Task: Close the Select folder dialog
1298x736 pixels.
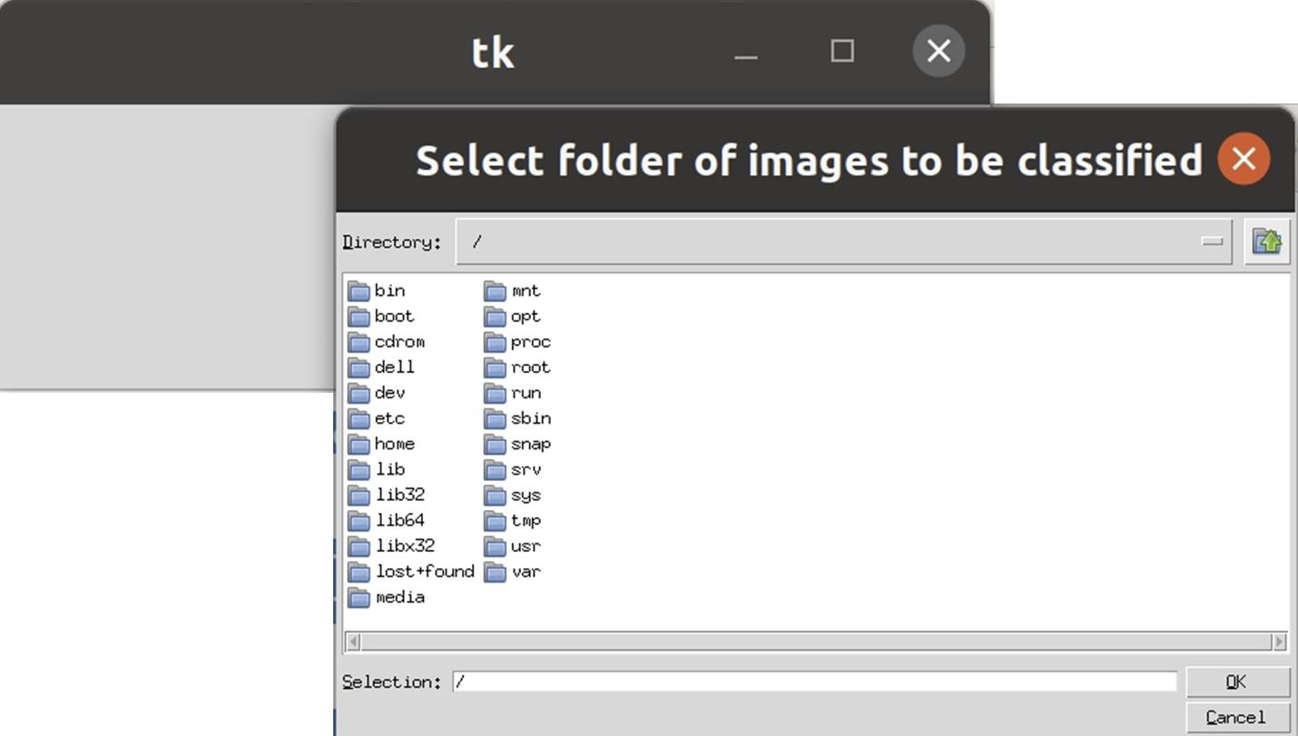Action: pos(1243,159)
